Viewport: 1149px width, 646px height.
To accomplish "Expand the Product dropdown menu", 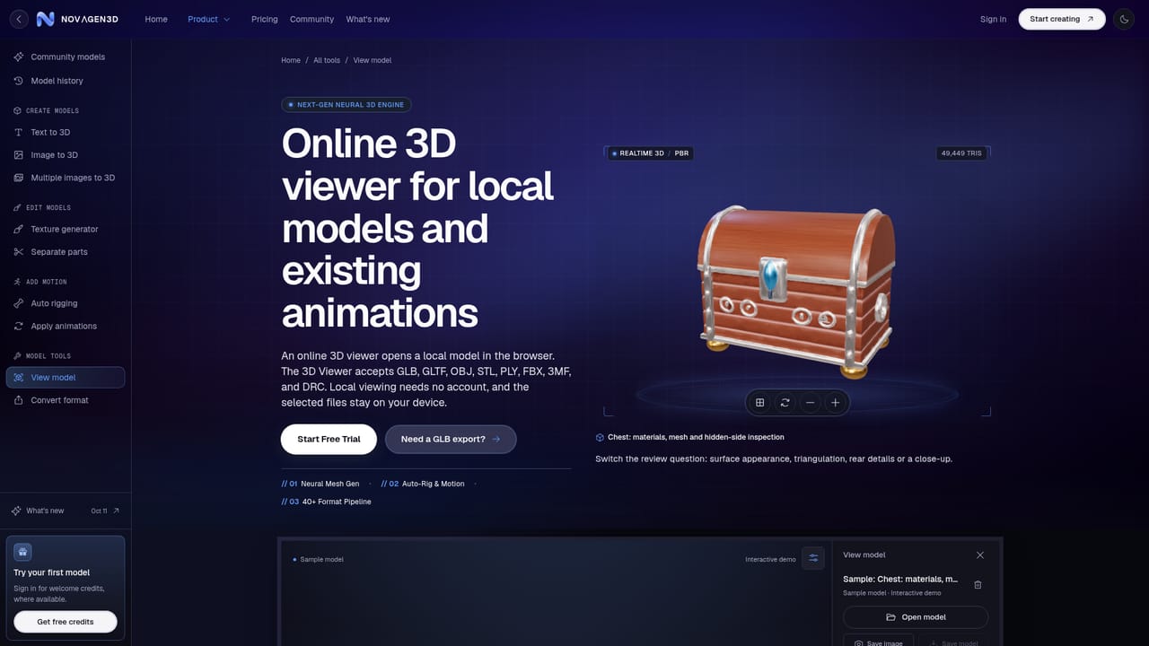I will tap(208, 19).
